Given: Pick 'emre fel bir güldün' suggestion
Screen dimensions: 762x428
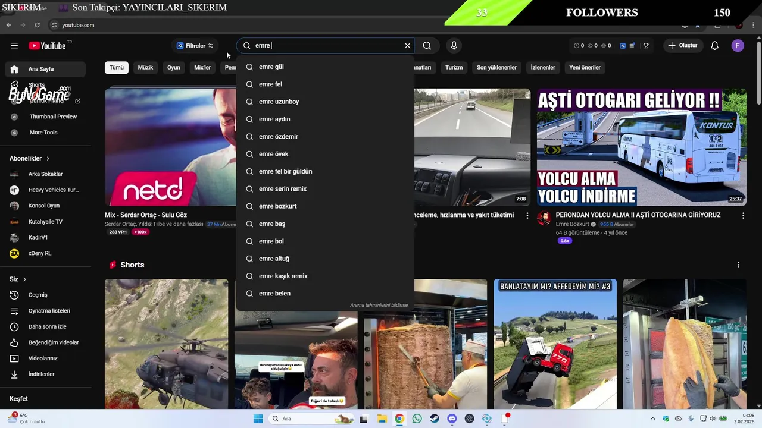Looking at the screenshot, I should tap(325, 171).
